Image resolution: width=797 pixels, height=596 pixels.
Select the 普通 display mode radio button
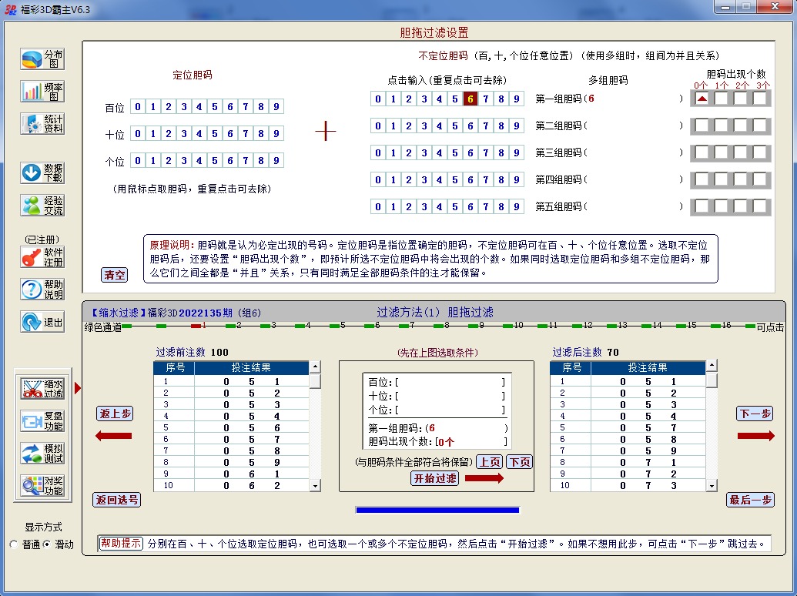(x=13, y=544)
